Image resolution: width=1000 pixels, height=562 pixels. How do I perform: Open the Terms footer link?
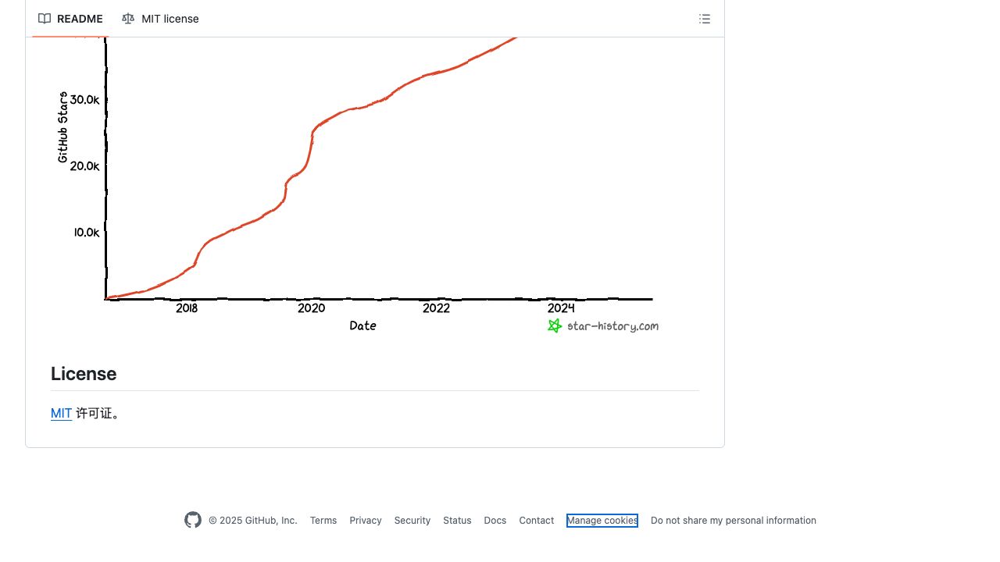click(x=323, y=521)
